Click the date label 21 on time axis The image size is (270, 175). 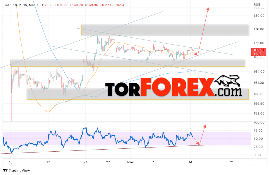coord(232,162)
